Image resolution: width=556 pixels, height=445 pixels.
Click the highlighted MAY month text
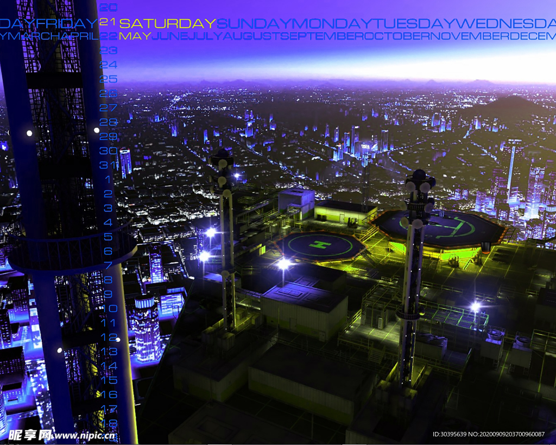coord(135,36)
